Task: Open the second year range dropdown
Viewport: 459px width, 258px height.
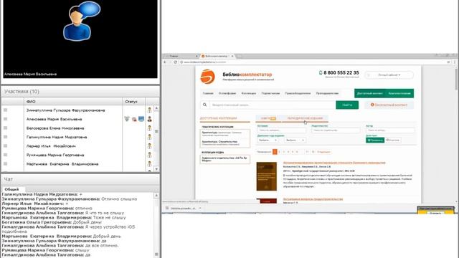Action: [295, 140]
